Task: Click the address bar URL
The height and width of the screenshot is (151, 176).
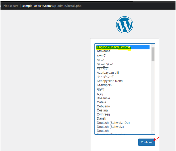Action: [x=52, y=6]
